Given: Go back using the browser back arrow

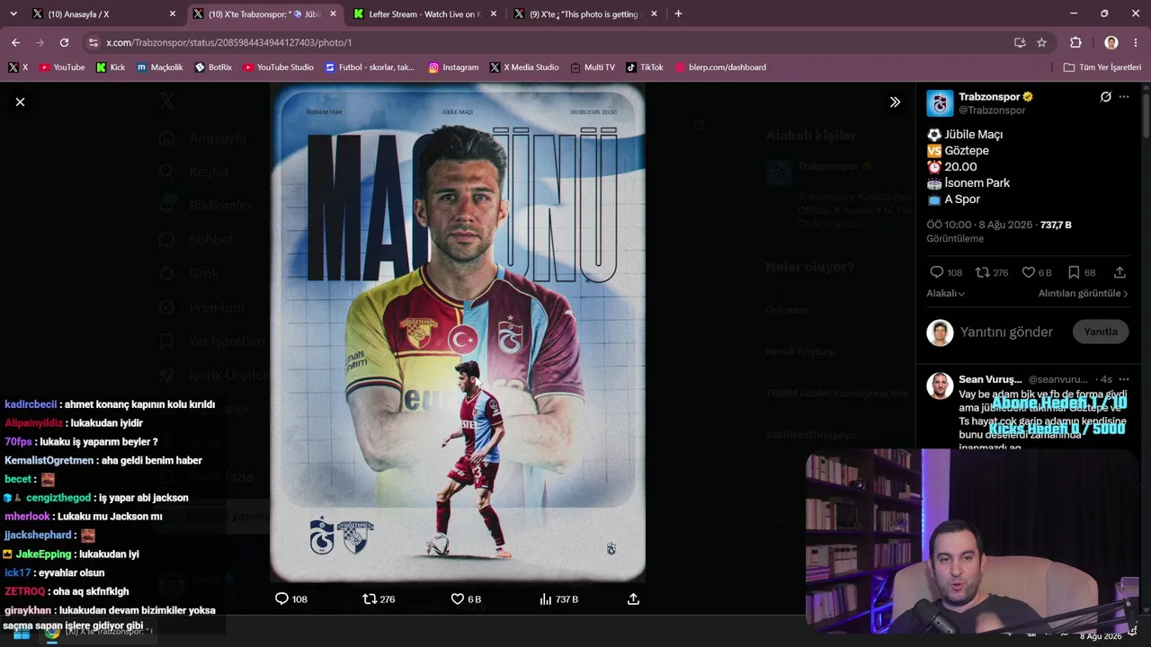Looking at the screenshot, I should click(15, 42).
